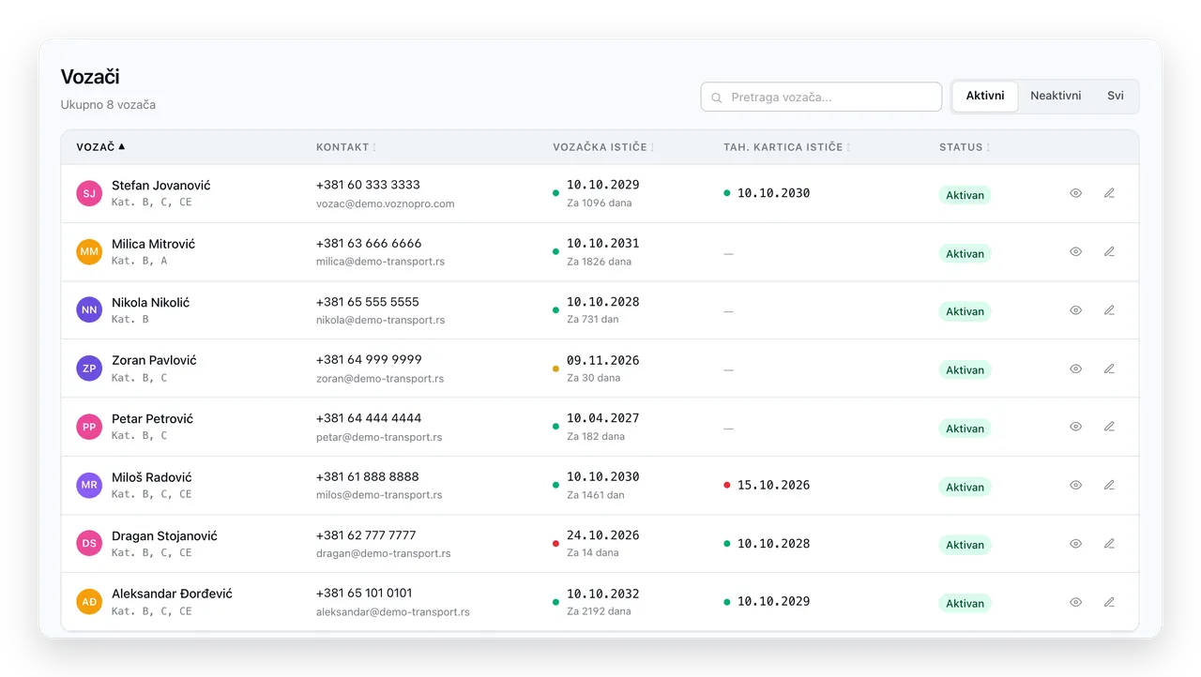Click phone number +381 63 666 6666
Screen dimensions: 1201x677
coord(369,243)
